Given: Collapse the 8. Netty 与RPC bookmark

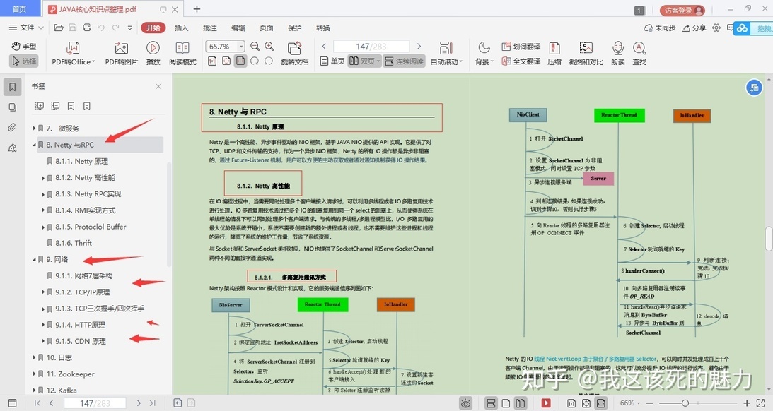Looking at the screenshot, I should pos(34,145).
